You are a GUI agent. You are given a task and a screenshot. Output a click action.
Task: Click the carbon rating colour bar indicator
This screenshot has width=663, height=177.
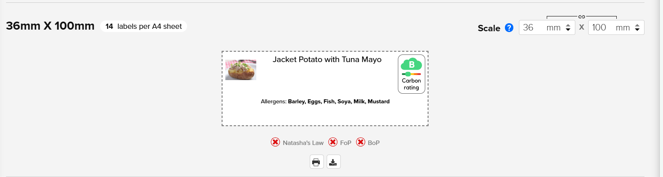[x=411, y=74]
